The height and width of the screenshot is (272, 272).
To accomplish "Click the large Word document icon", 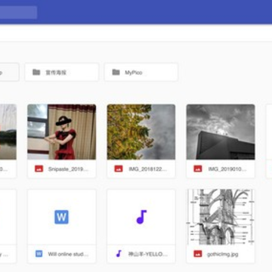I will (62, 217).
